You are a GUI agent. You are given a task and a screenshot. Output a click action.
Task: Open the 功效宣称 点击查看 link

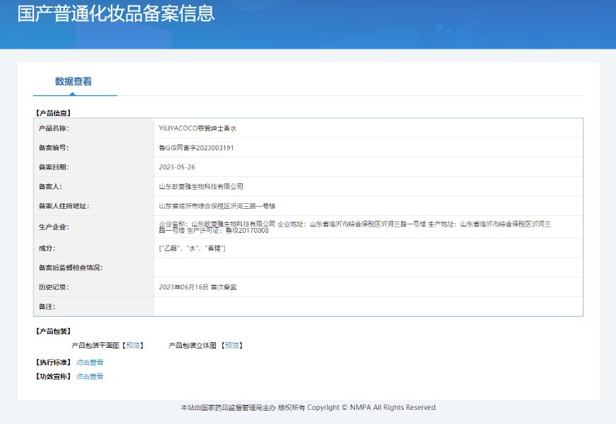[x=90, y=377]
